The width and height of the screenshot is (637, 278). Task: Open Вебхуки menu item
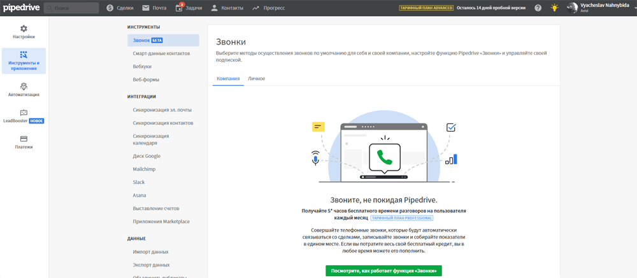[x=142, y=66]
